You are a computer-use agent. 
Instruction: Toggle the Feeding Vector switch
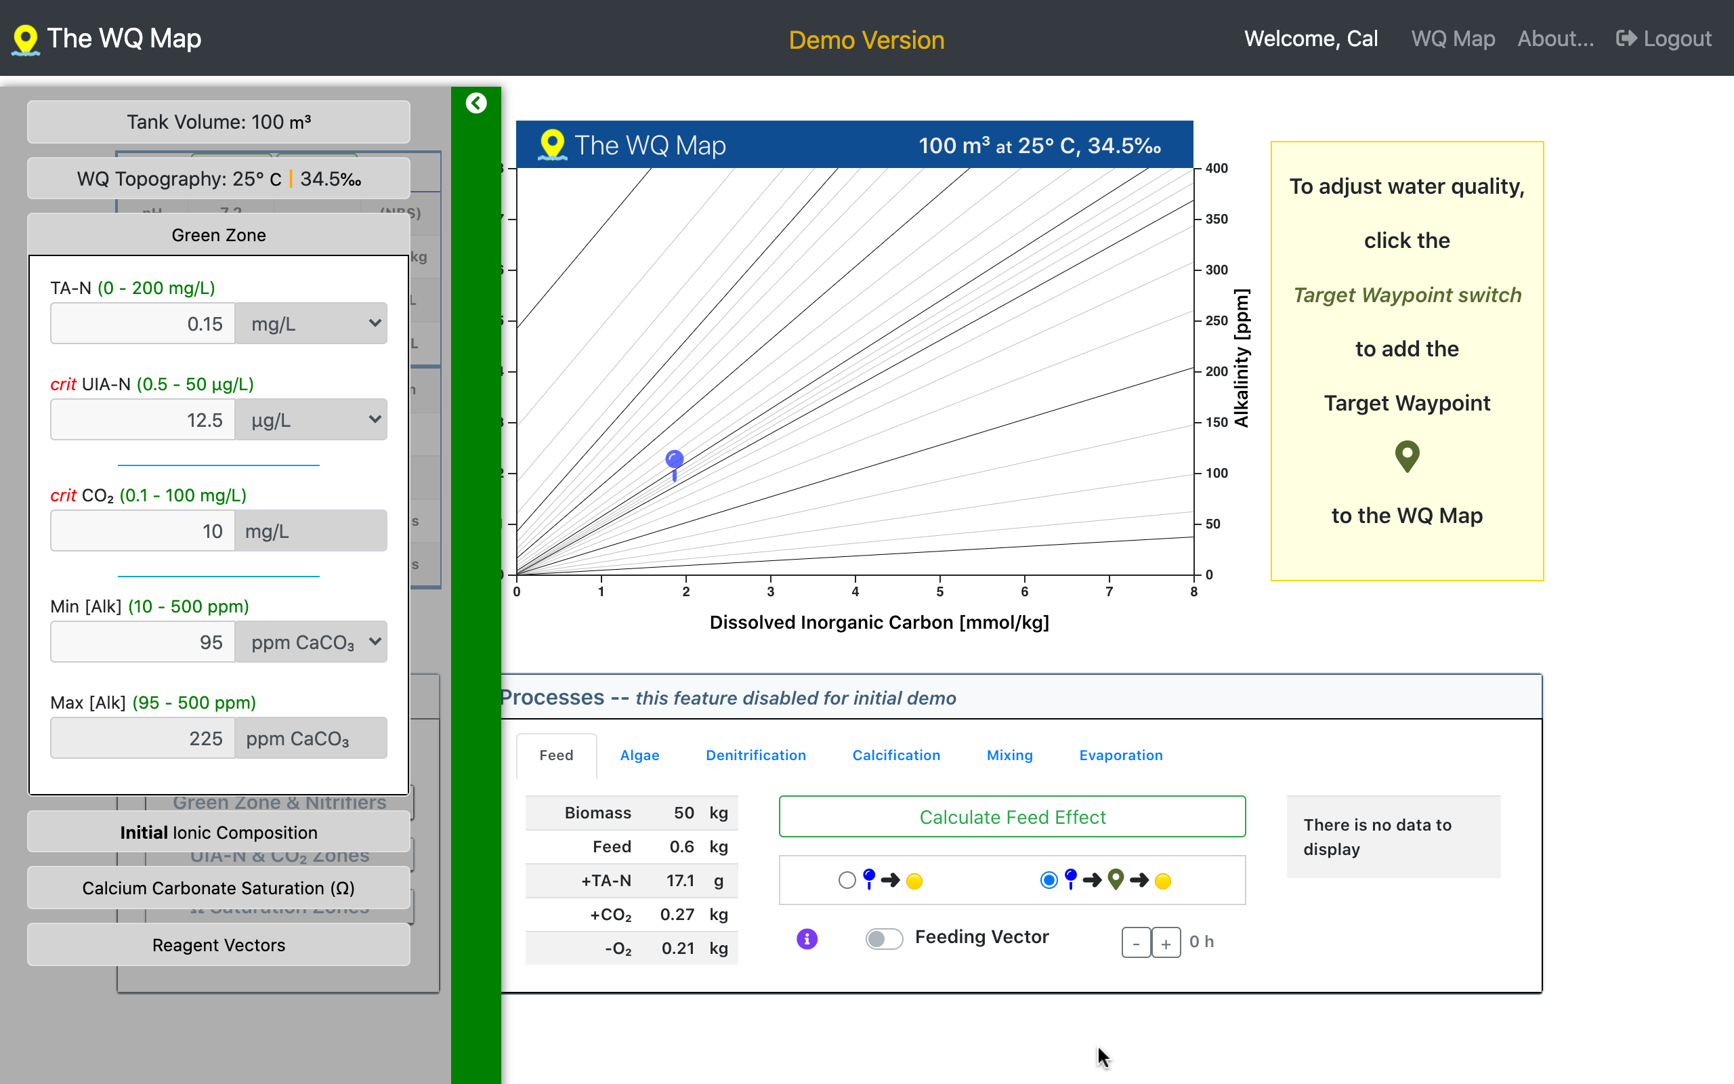(883, 938)
